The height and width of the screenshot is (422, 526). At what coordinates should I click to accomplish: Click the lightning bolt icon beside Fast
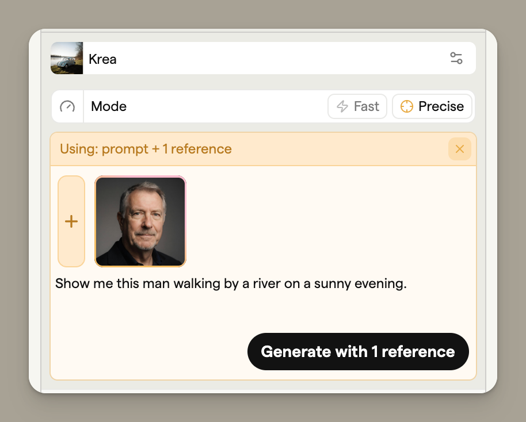tap(342, 106)
